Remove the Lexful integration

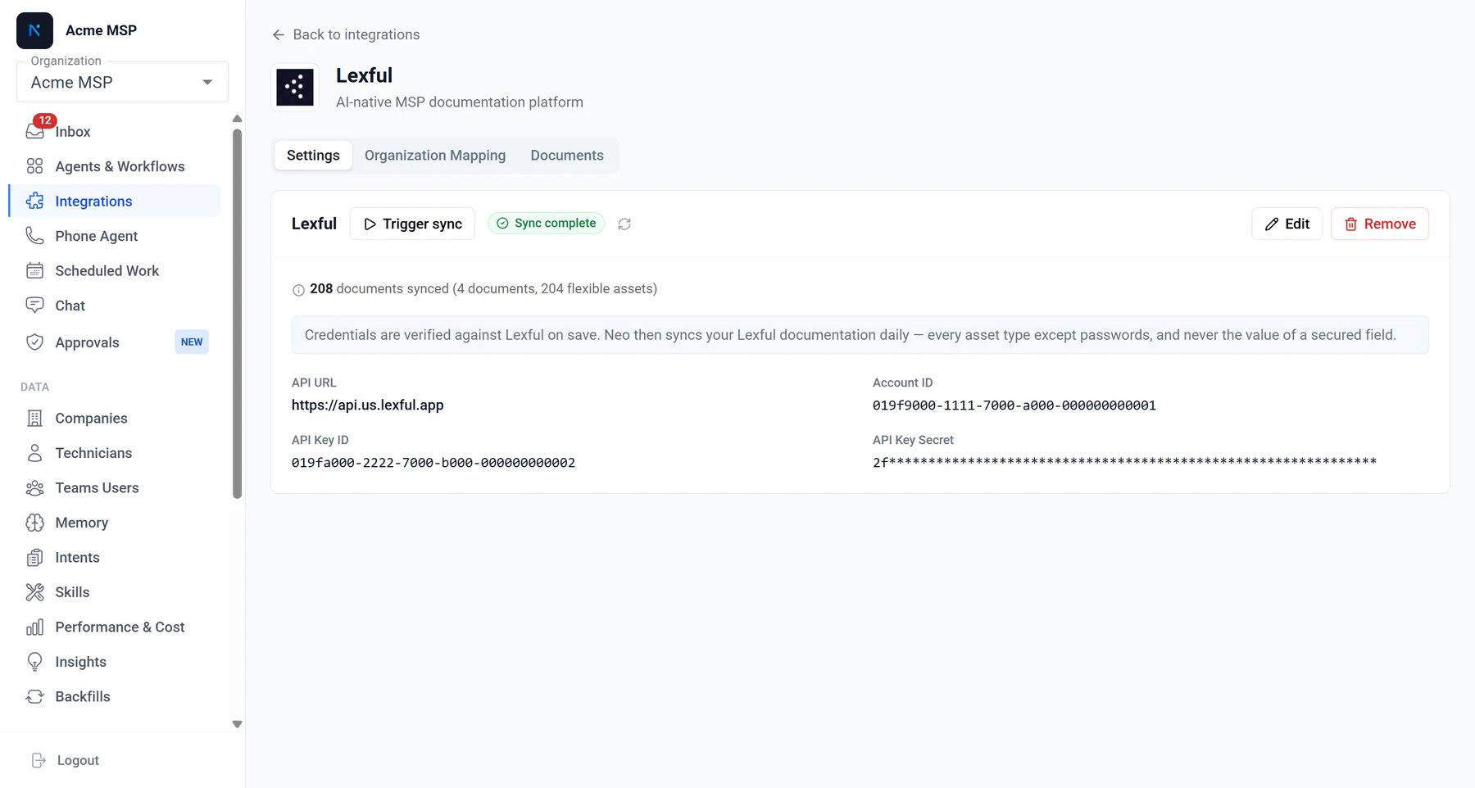1380,224
